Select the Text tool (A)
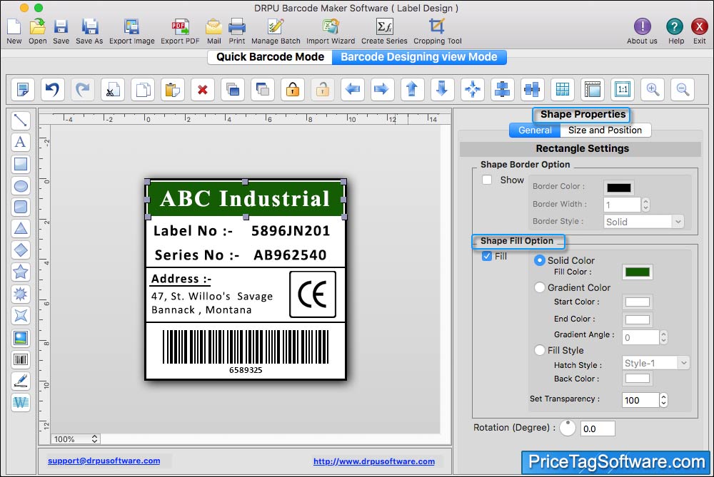The image size is (714, 477). point(21,142)
